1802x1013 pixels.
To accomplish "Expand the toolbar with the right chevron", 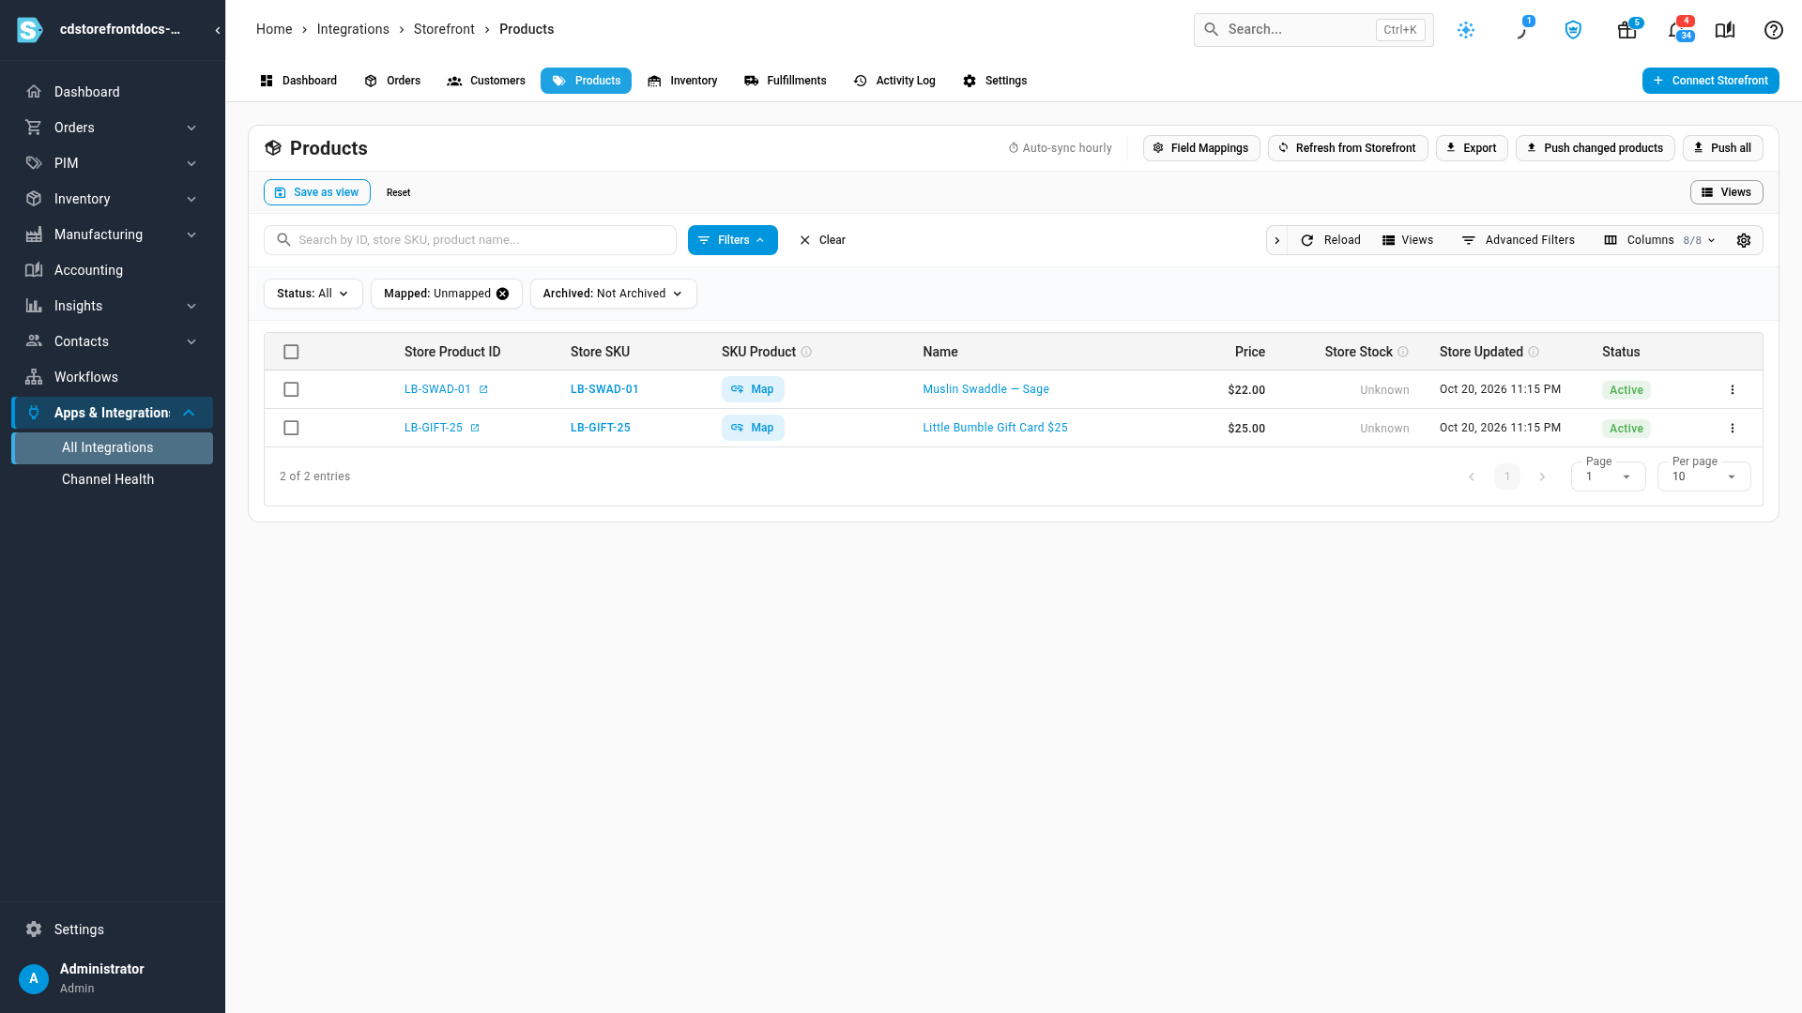I will pos(1277,240).
